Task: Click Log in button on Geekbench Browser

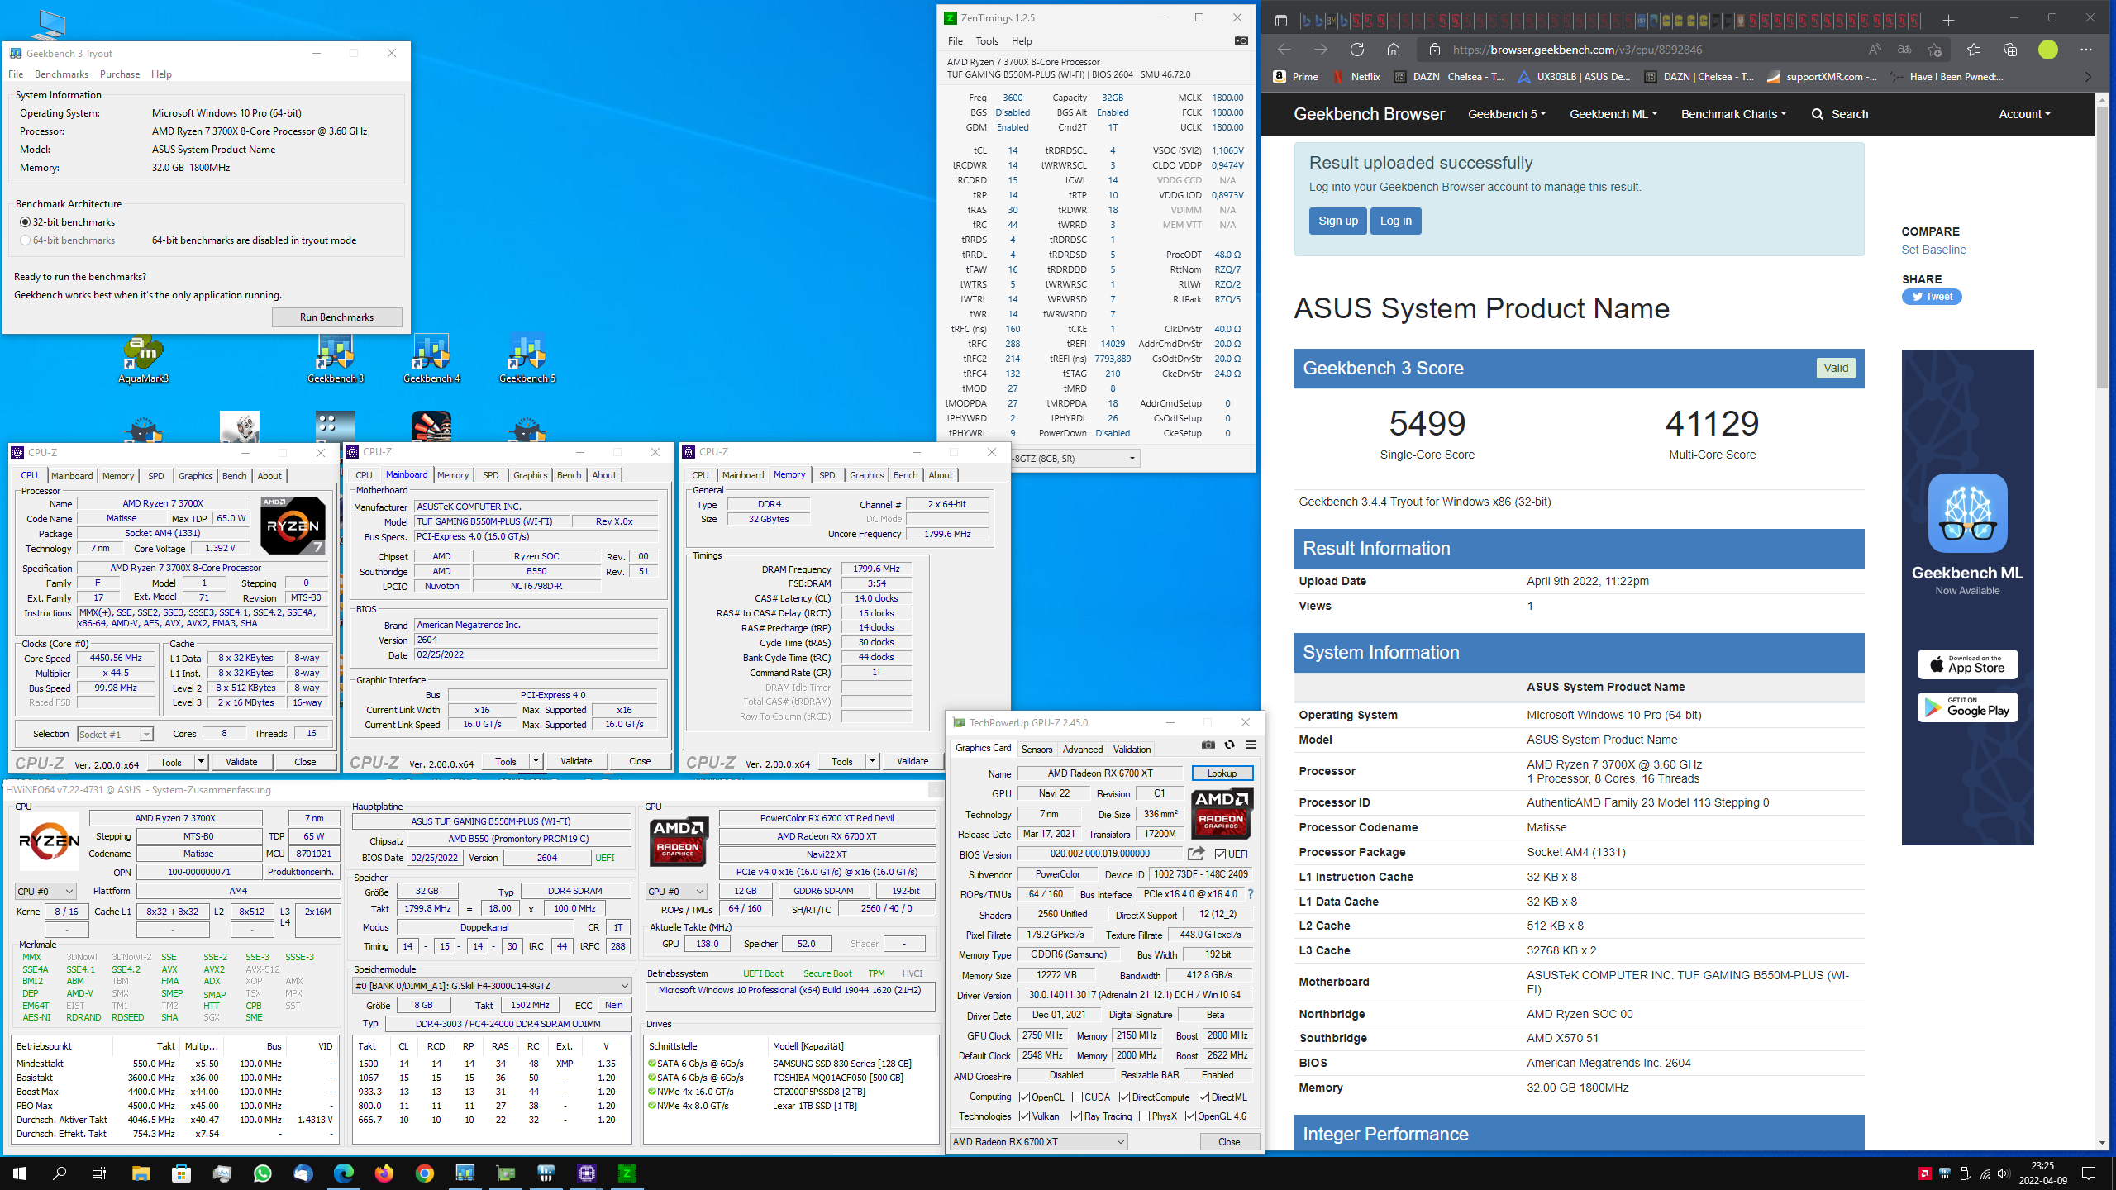Action: [x=1395, y=221]
